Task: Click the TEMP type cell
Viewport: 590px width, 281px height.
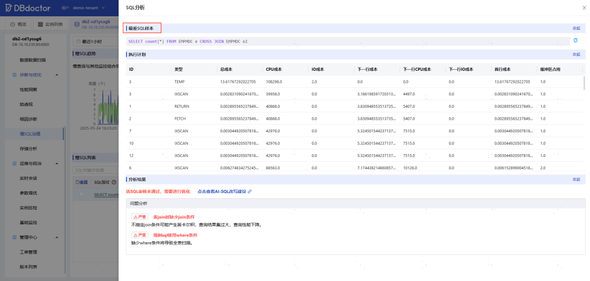Action: (x=180, y=82)
